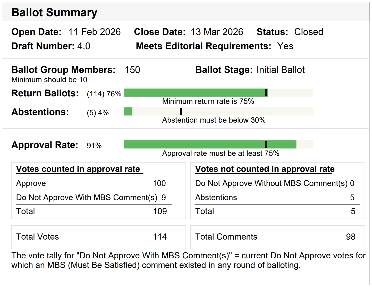This screenshot has height=288, width=372.
Task: Click the counted votes Total of 109
Action: (x=160, y=211)
